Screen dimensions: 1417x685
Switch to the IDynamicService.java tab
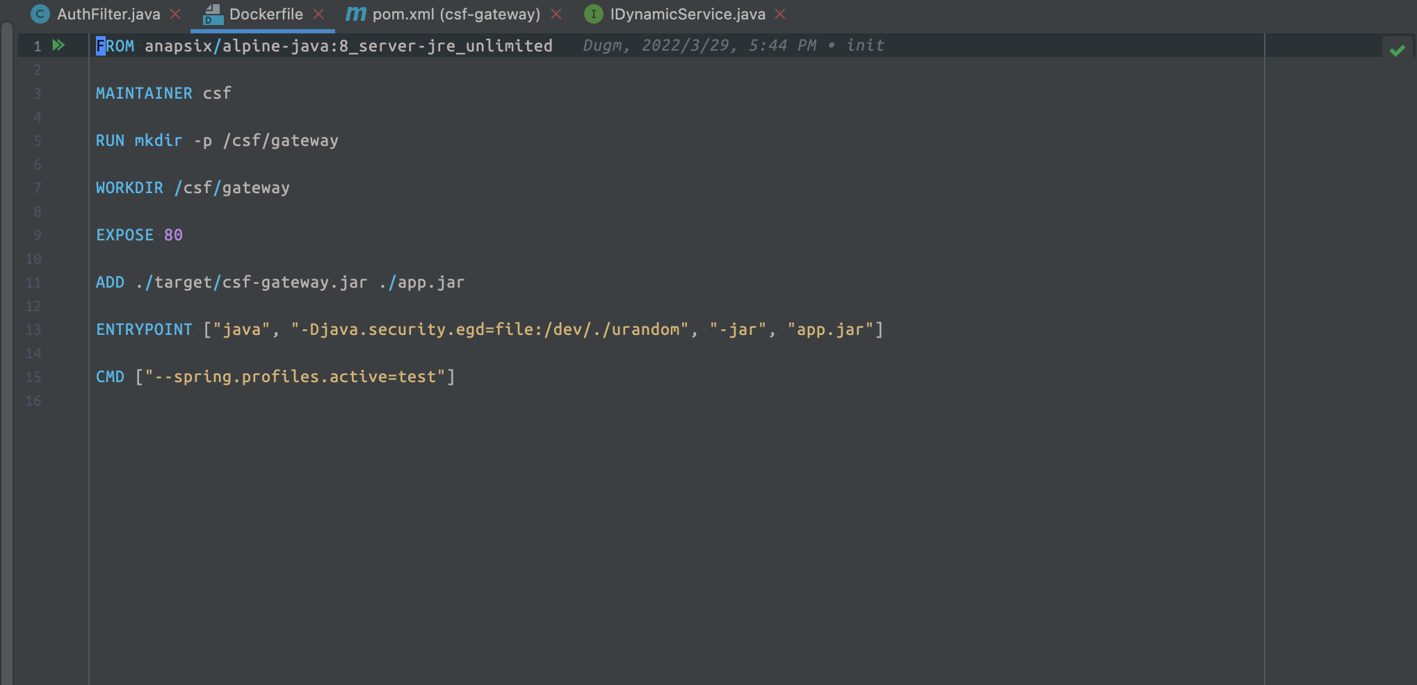[687, 14]
